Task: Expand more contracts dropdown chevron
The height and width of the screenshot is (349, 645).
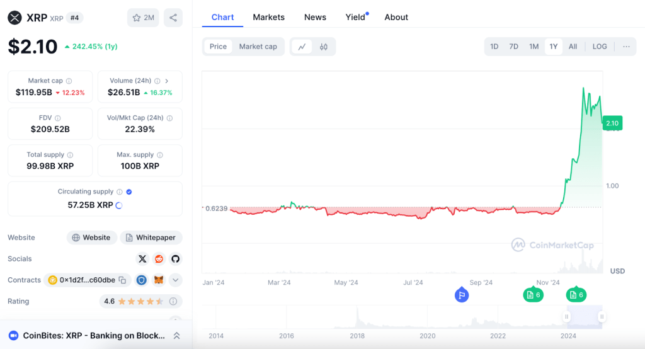Action: tap(176, 280)
